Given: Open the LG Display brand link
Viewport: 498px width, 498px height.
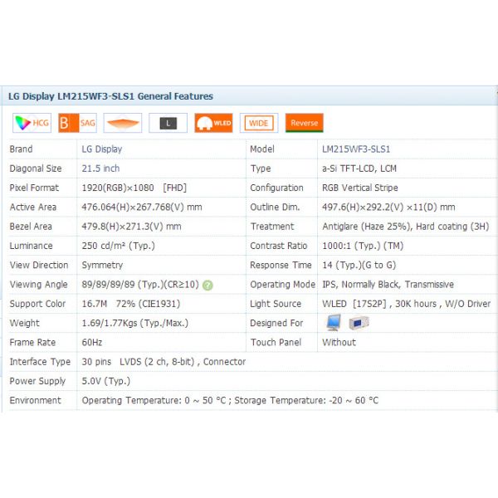Looking at the screenshot, I should tap(102, 149).
